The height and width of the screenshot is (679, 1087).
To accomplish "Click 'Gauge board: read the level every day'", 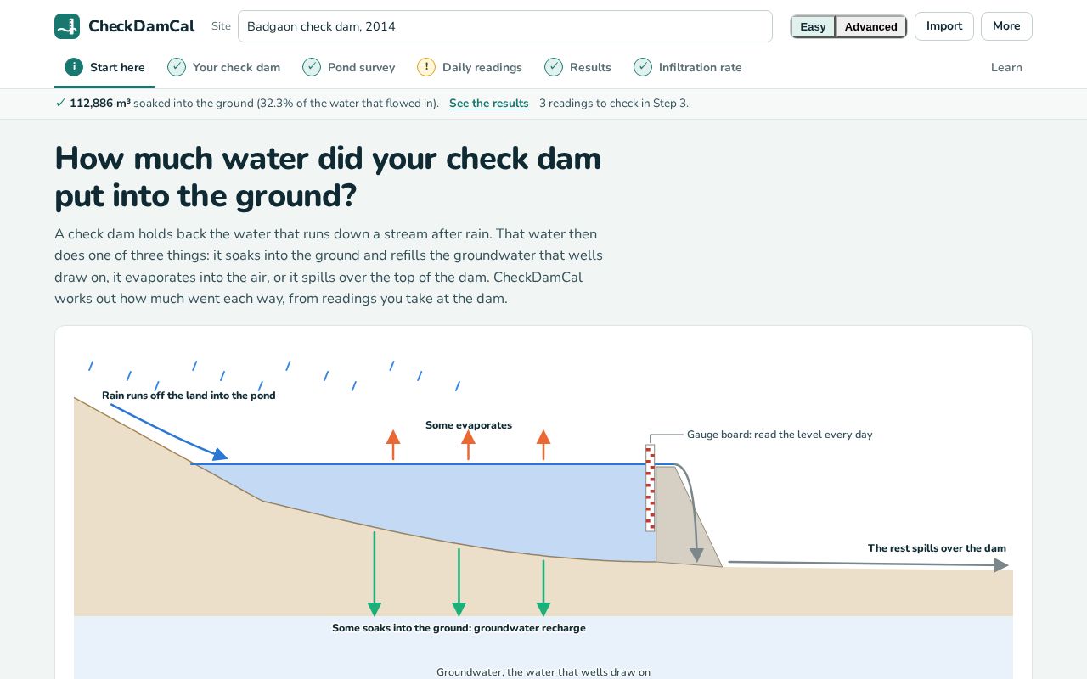I will coord(780,435).
